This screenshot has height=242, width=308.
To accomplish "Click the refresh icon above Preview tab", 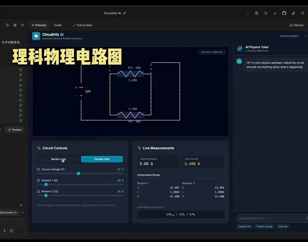I will 23,25.
